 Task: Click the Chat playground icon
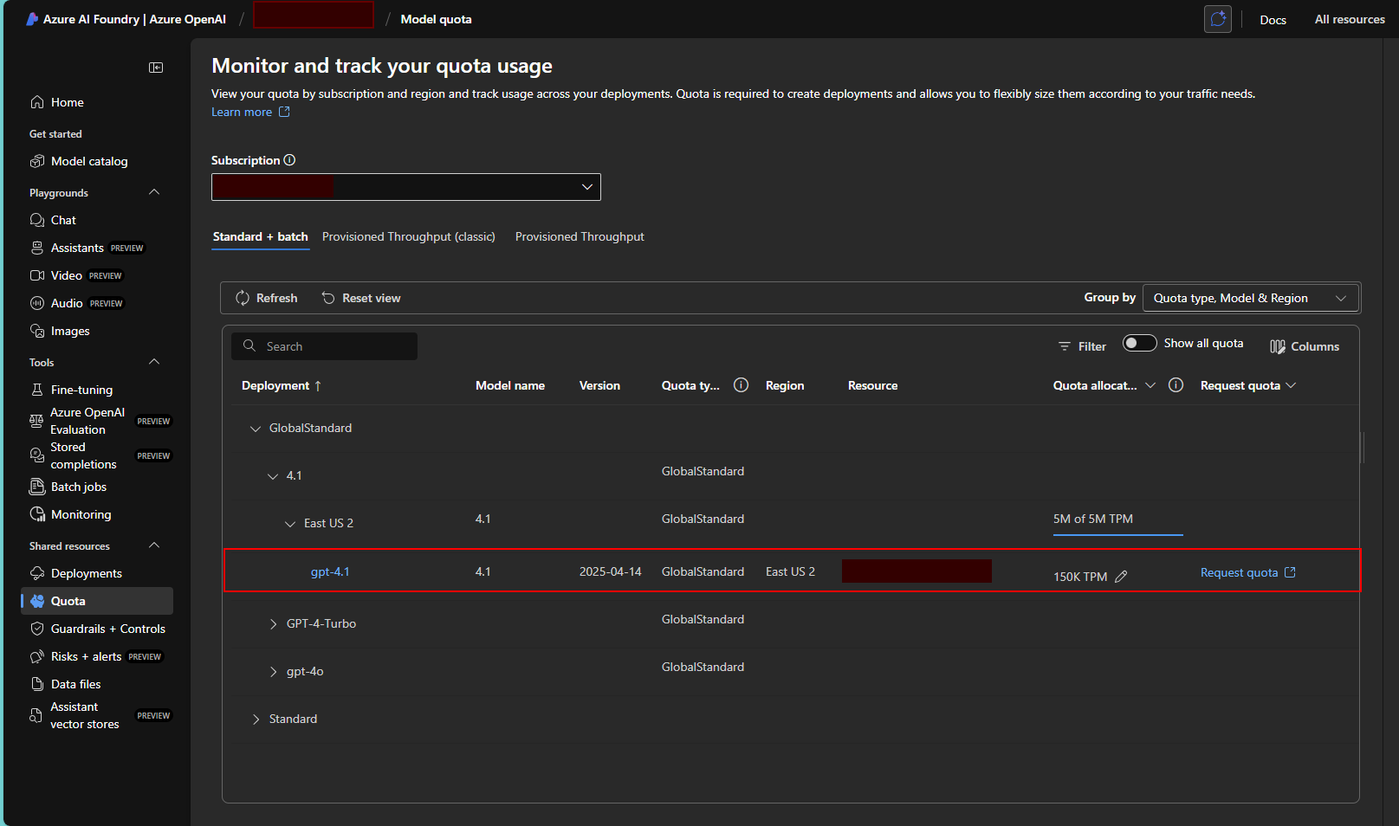(37, 220)
